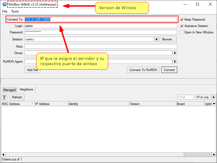
Task: Click the neighbors filter funnel icon
Action: coord(4,97)
